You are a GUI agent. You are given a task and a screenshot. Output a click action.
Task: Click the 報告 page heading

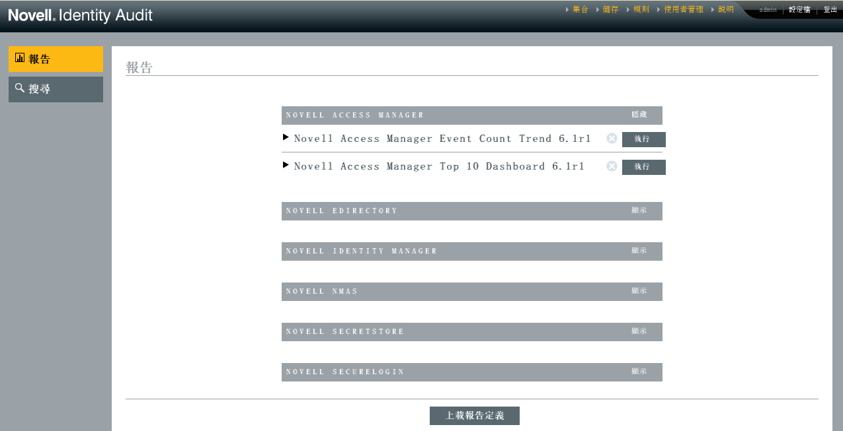click(139, 67)
